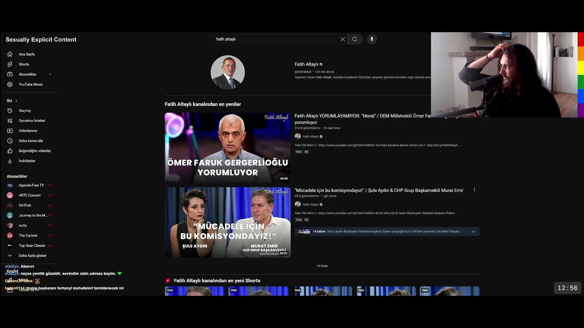
Task: Expand the Siz section chevron
Action: [16, 101]
